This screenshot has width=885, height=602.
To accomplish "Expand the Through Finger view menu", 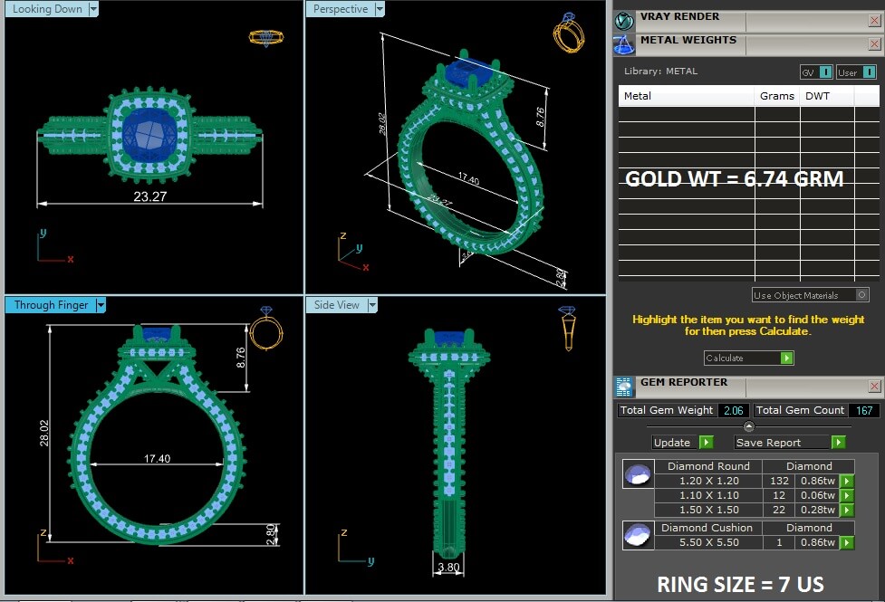I will (x=101, y=305).
